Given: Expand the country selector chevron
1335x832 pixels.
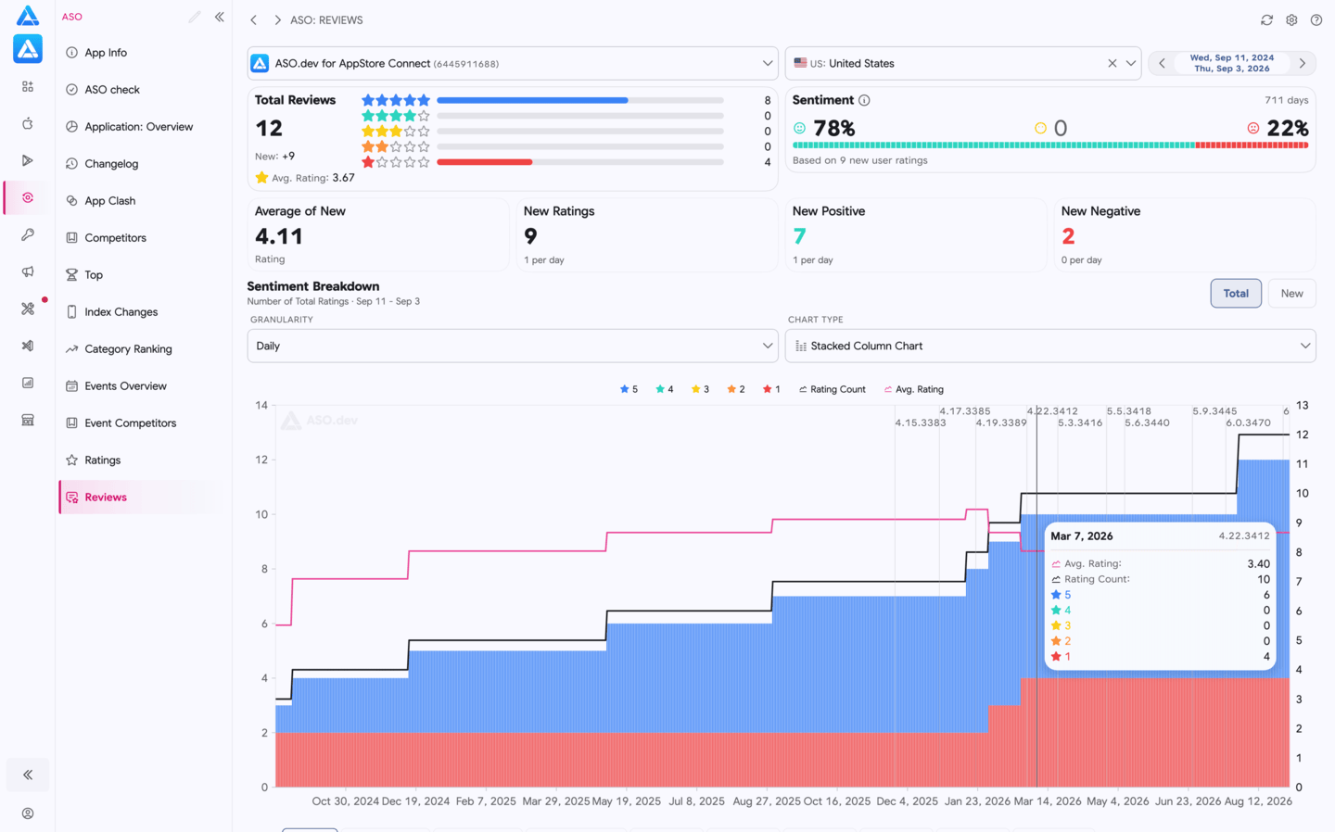Looking at the screenshot, I should [x=1130, y=63].
